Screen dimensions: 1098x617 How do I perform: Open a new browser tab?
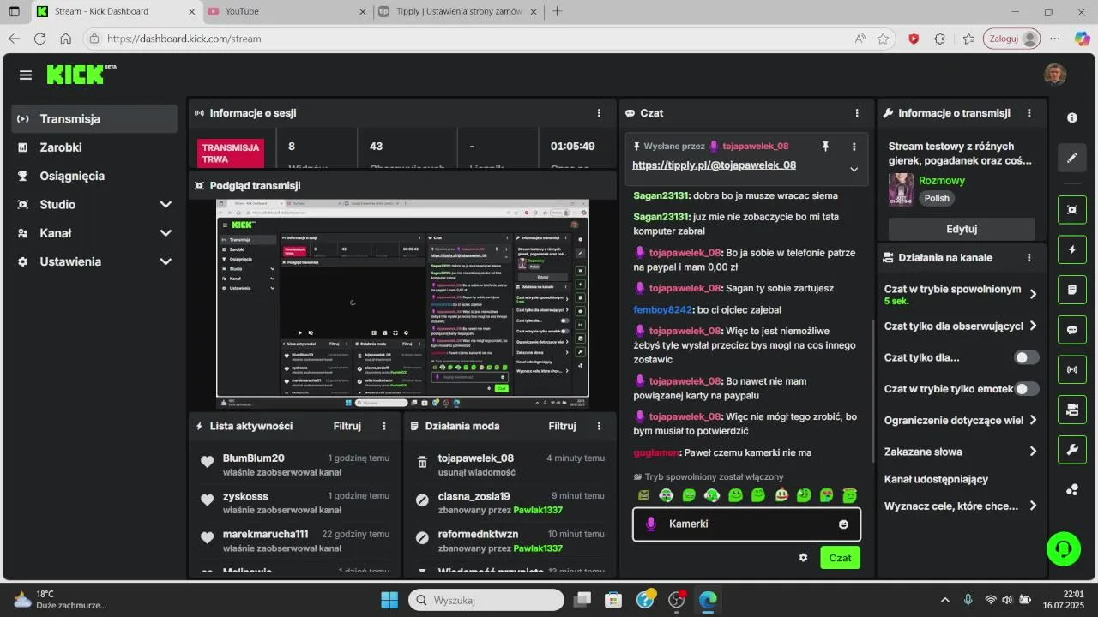click(558, 11)
